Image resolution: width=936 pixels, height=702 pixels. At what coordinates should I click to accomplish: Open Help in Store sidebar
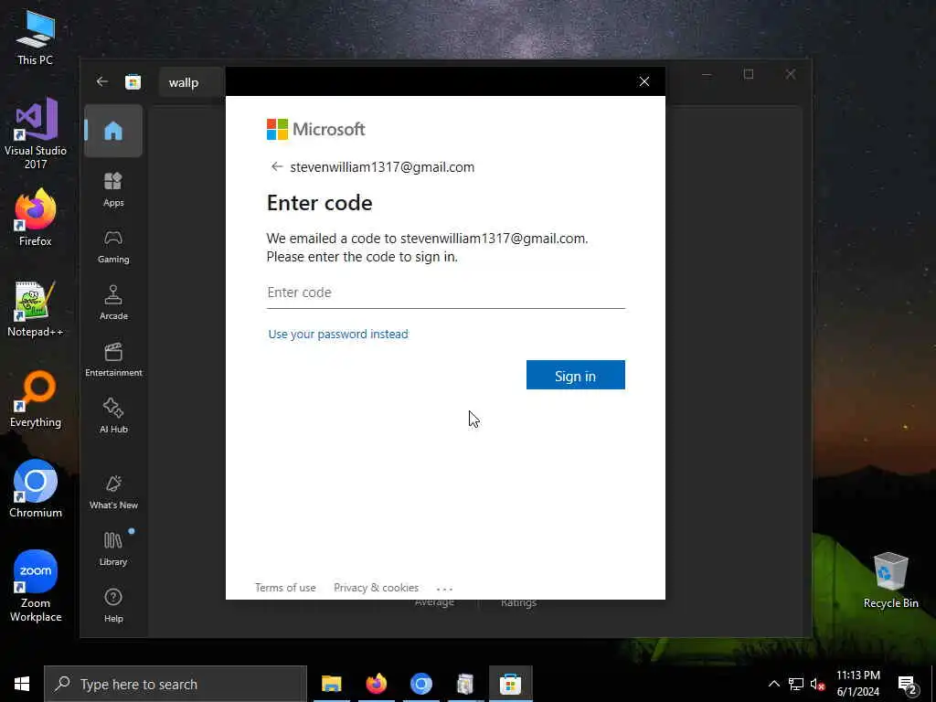tap(113, 606)
